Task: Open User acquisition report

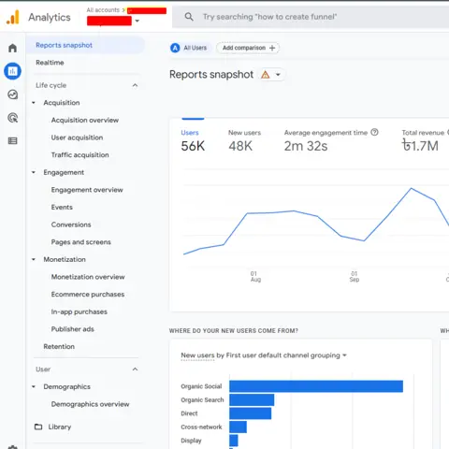Action: click(x=77, y=138)
